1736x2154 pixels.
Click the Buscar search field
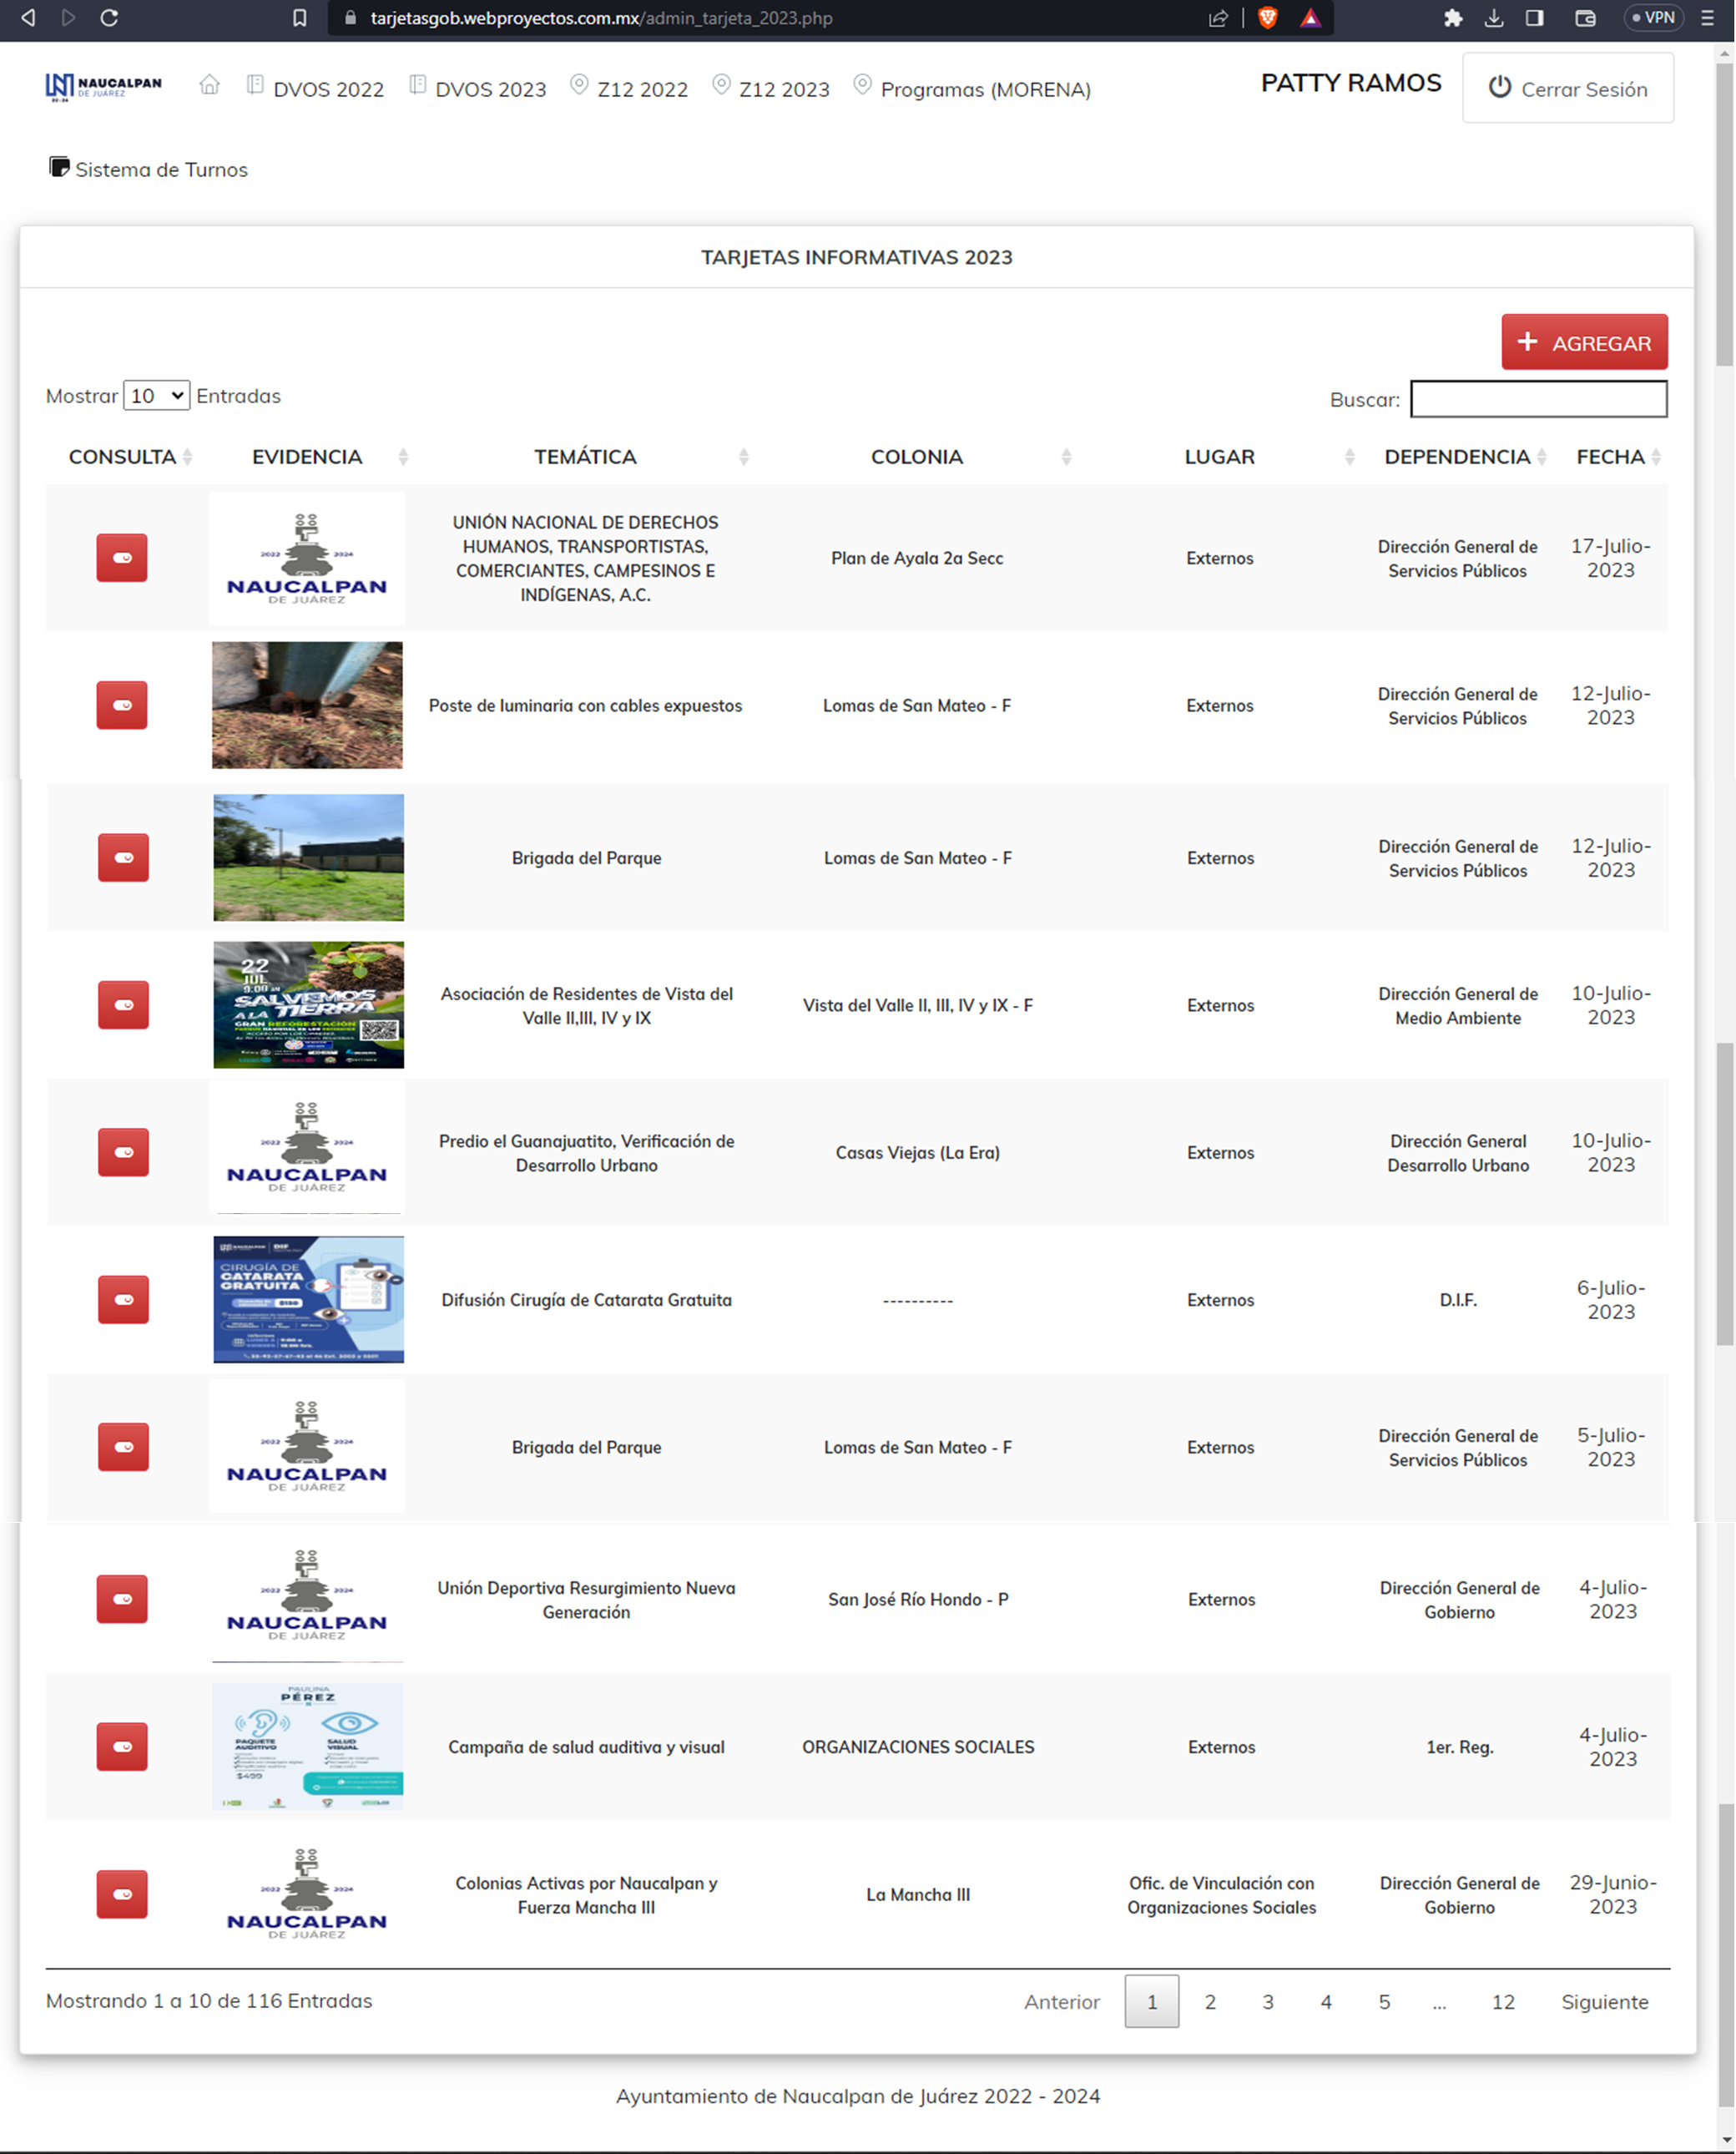coord(1538,399)
